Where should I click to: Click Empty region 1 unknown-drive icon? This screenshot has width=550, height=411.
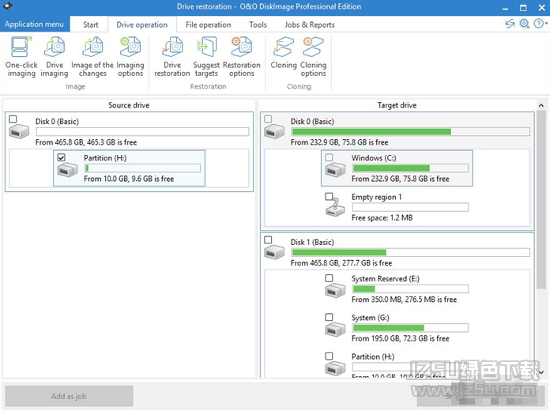[x=335, y=207]
